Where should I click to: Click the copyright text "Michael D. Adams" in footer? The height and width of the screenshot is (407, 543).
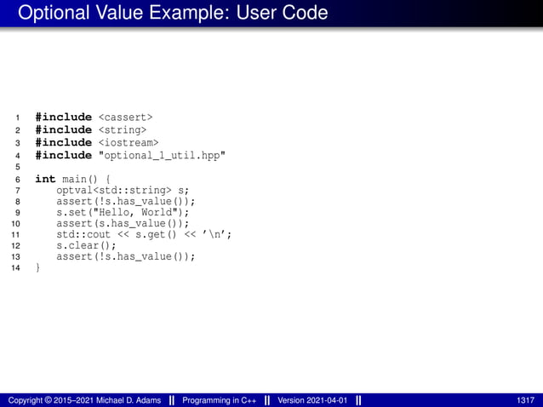[129, 400]
